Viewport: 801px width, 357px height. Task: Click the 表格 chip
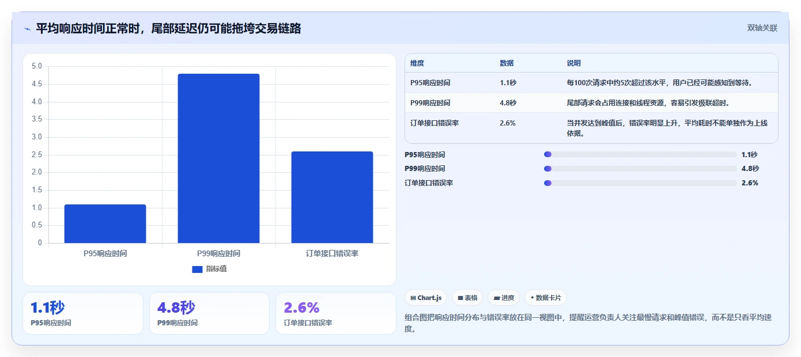point(467,298)
